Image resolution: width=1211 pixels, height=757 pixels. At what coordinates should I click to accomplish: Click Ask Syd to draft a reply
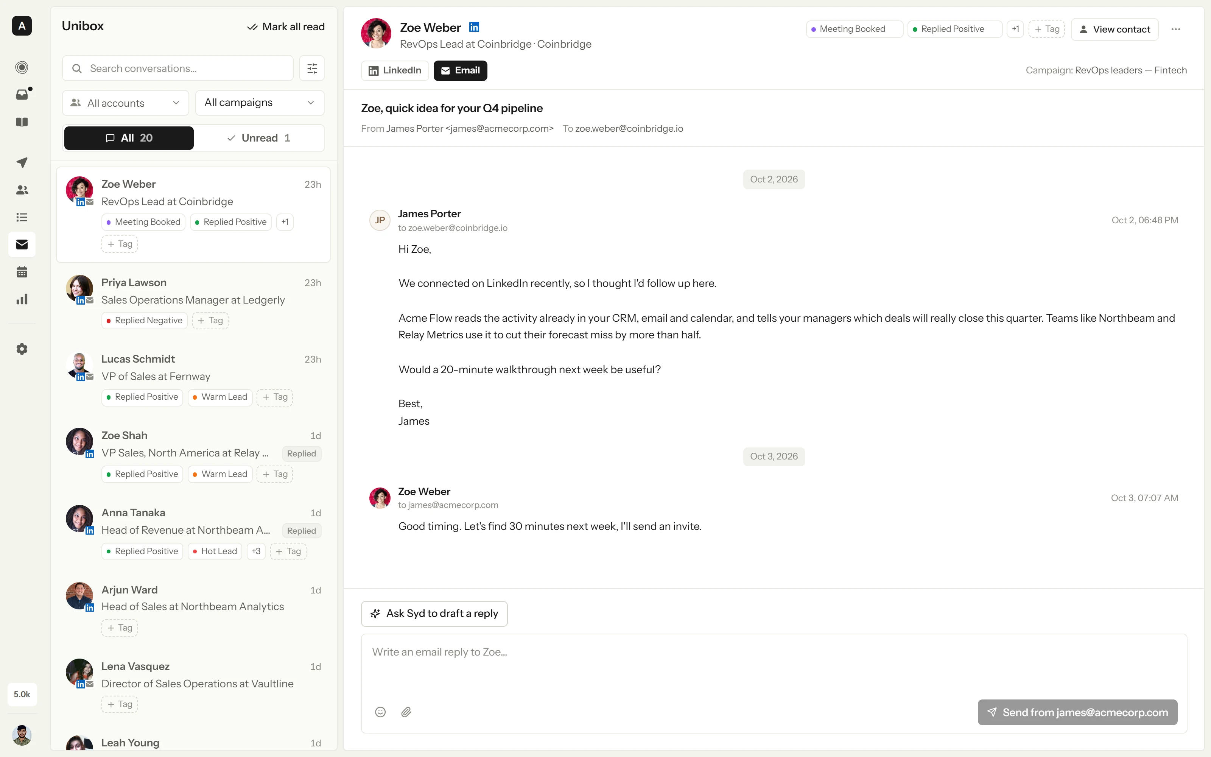pyautogui.click(x=434, y=613)
